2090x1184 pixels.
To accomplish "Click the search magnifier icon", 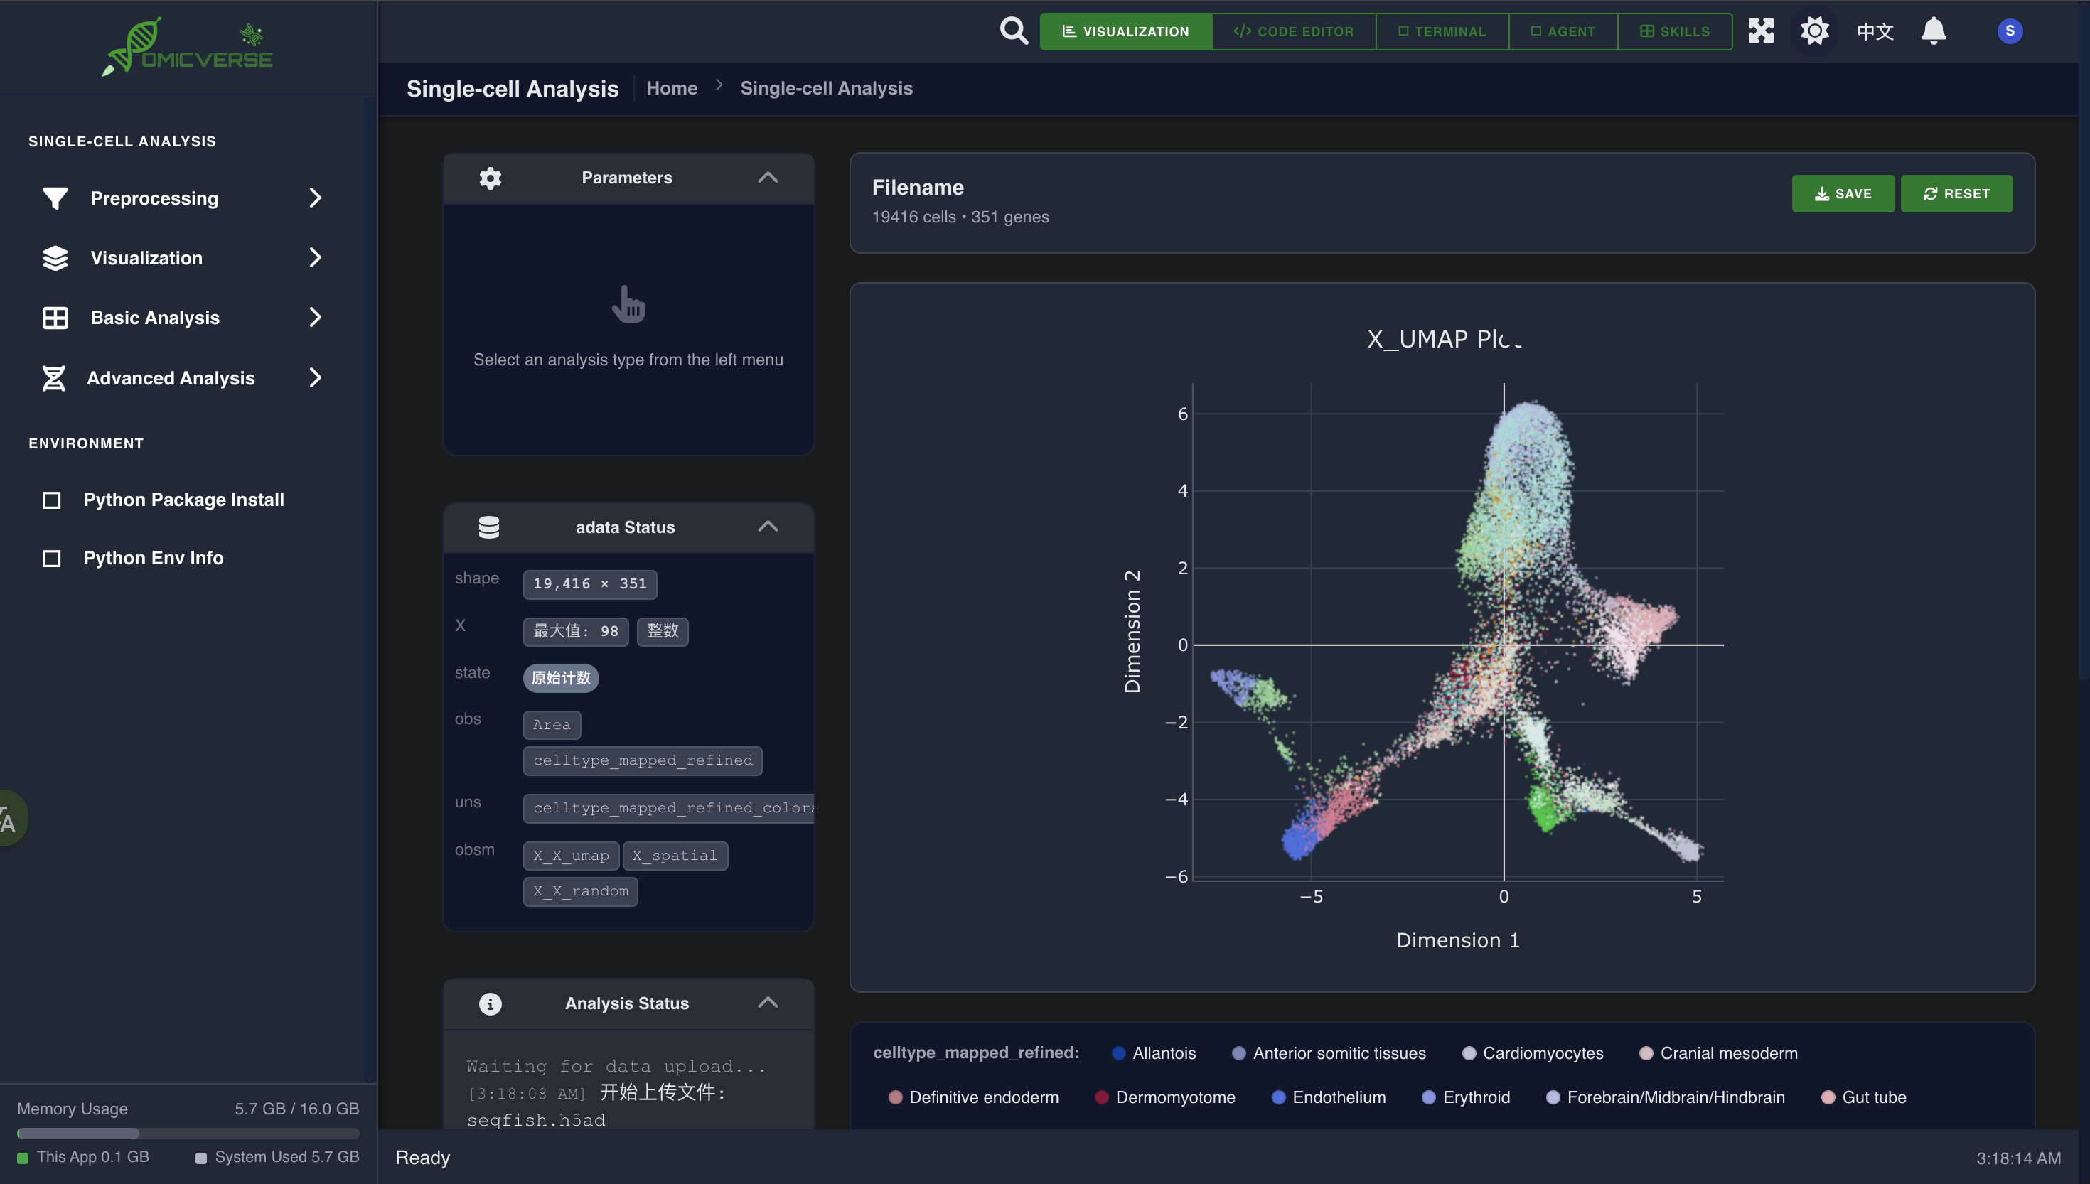I will (x=1013, y=31).
